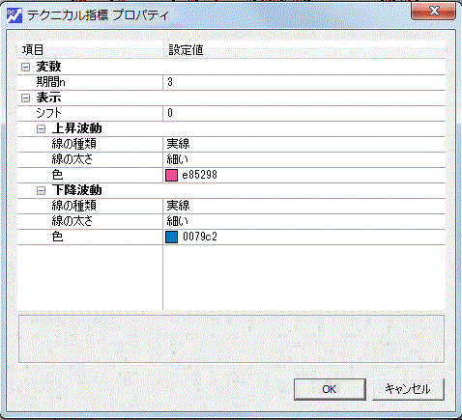462x420 pixels.
Task: Select the 期間n row label
Action: 50,82
